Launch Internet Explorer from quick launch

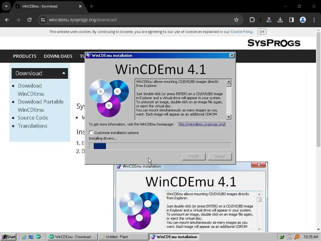24,237
